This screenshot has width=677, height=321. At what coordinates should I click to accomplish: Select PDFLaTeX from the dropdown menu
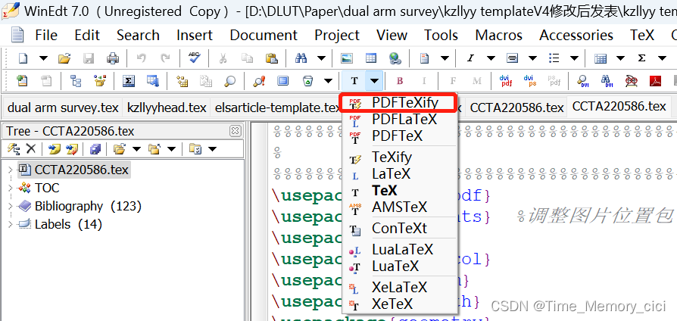(x=399, y=120)
